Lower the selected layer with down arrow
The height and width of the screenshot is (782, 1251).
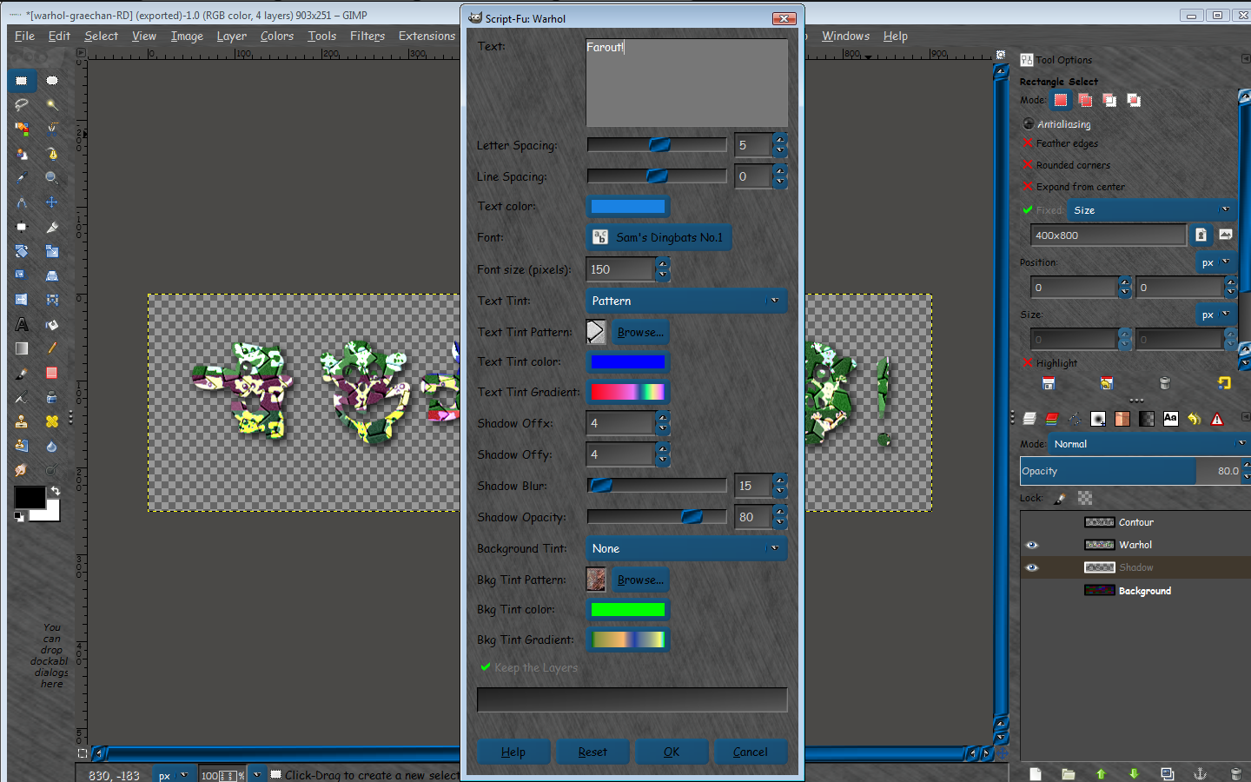tap(1134, 773)
